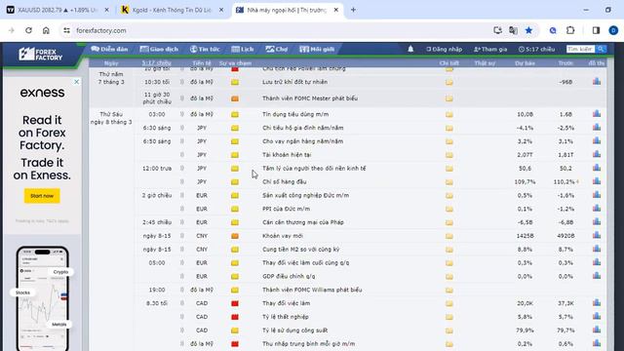The width and height of the screenshot is (624, 351).
Task: Open event Thành viên FOMC Williams phát biểu
Action: (312, 290)
